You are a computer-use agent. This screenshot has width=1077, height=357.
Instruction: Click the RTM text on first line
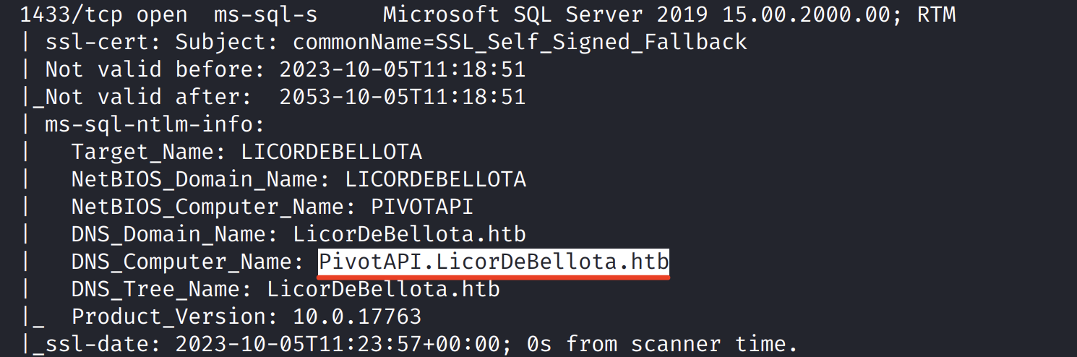click(935, 14)
